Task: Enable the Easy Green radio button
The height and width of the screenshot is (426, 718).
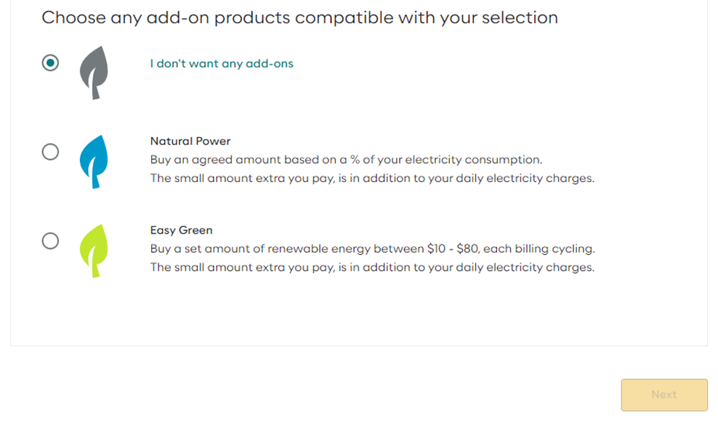Action: click(x=50, y=241)
